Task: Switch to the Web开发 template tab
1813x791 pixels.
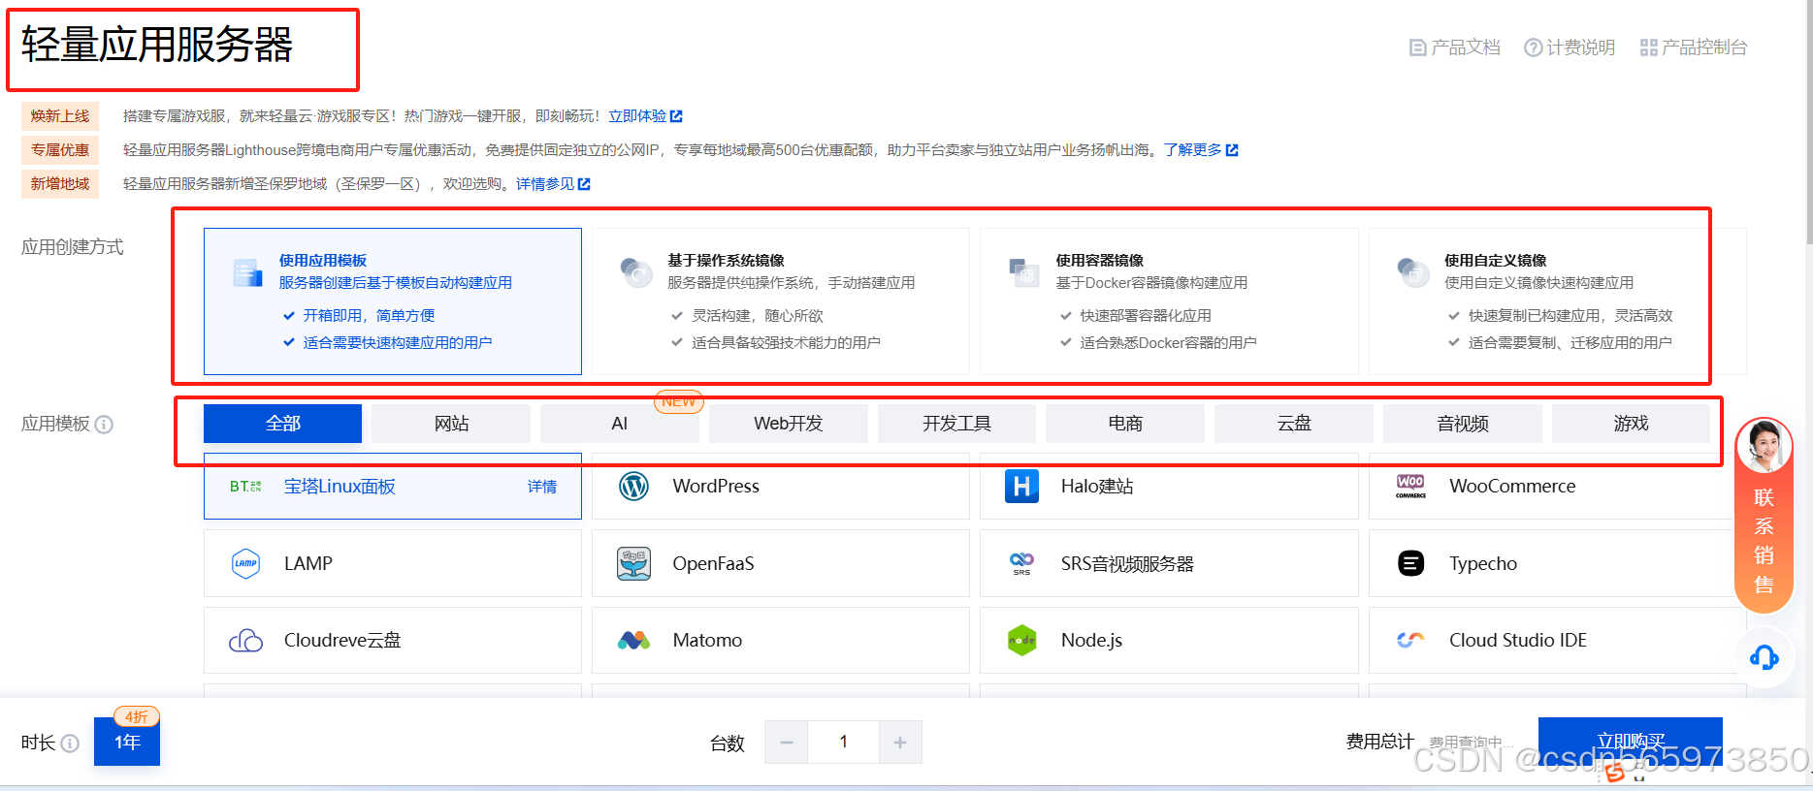Action: (789, 424)
